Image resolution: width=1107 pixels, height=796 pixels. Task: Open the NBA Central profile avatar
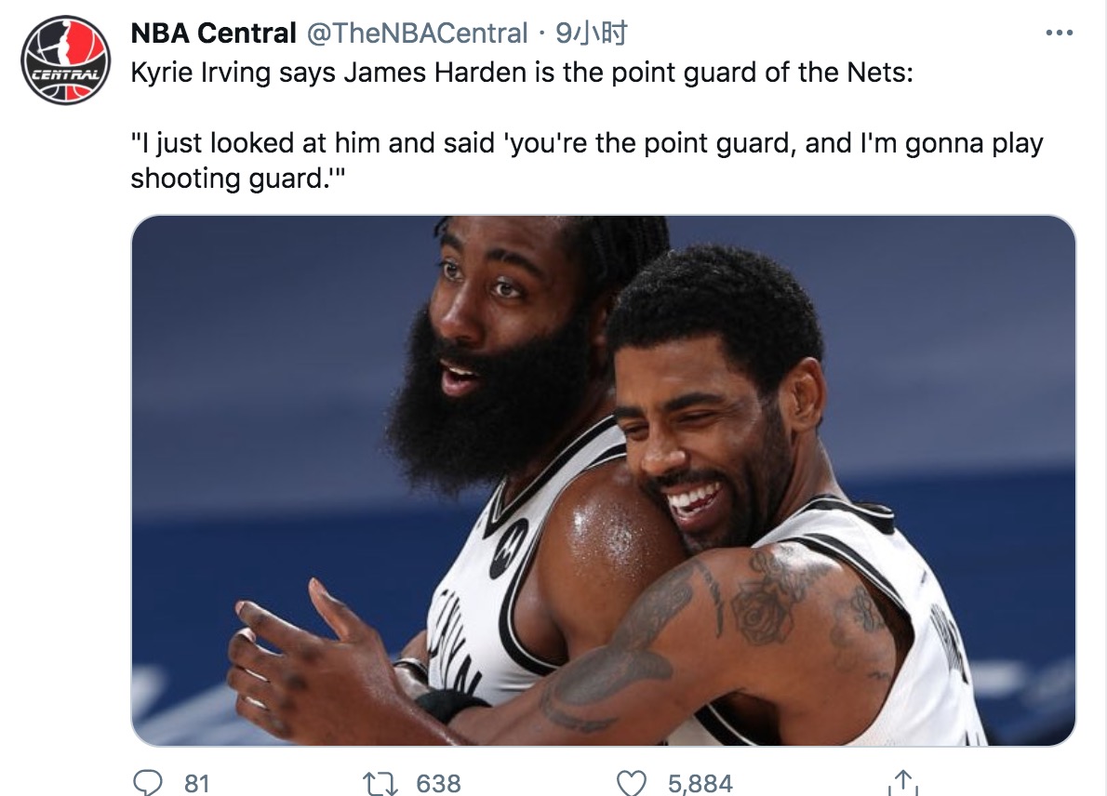pos(65,61)
